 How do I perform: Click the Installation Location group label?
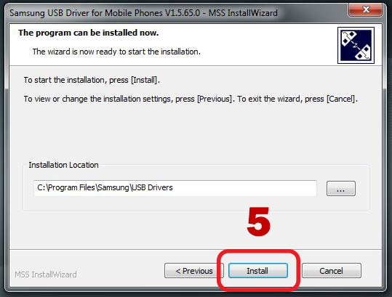pos(63,165)
